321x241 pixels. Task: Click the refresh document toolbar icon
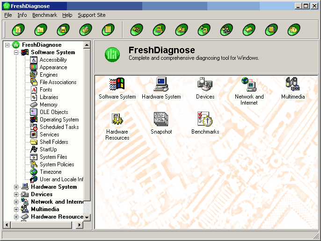18,29
